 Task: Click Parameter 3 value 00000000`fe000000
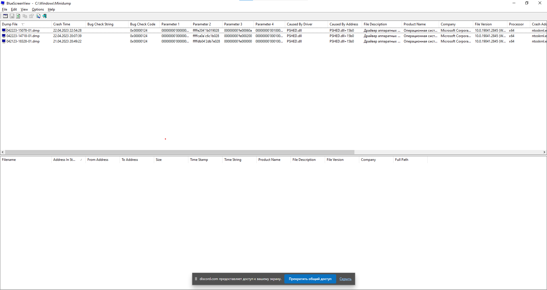(238, 41)
